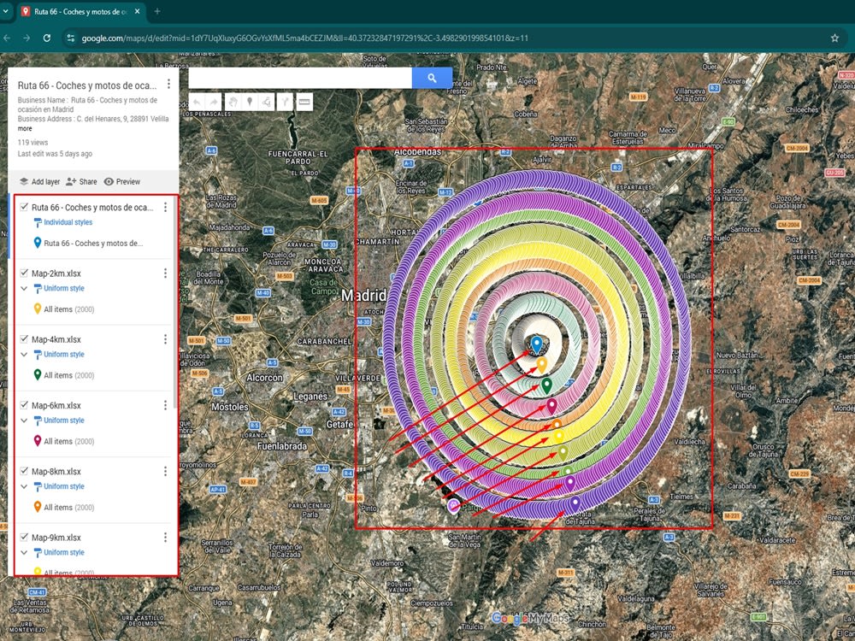Uncheck the Ruta 66 layer checkbox
855x641 pixels.
click(24, 207)
